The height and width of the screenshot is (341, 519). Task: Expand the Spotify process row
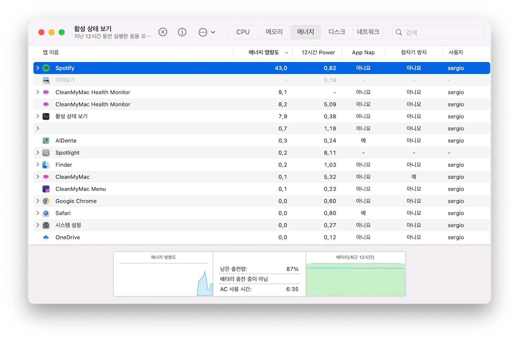tap(38, 68)
